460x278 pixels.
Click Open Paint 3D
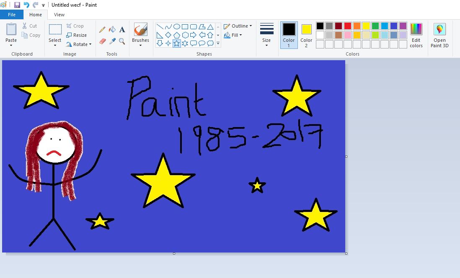pyautogui.click(x=439, y=35)
